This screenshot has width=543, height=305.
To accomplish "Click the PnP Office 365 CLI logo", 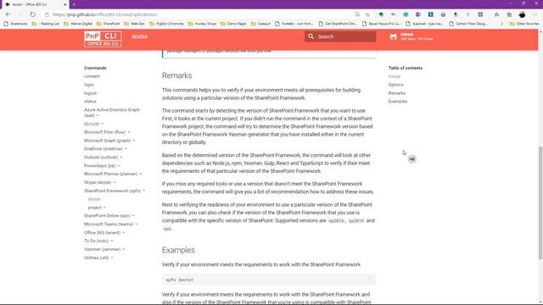I will coord(103,39).
